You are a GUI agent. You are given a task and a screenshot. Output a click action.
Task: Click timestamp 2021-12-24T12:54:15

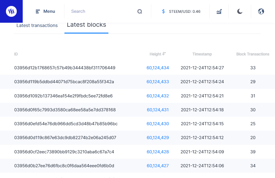click(202, 124)
